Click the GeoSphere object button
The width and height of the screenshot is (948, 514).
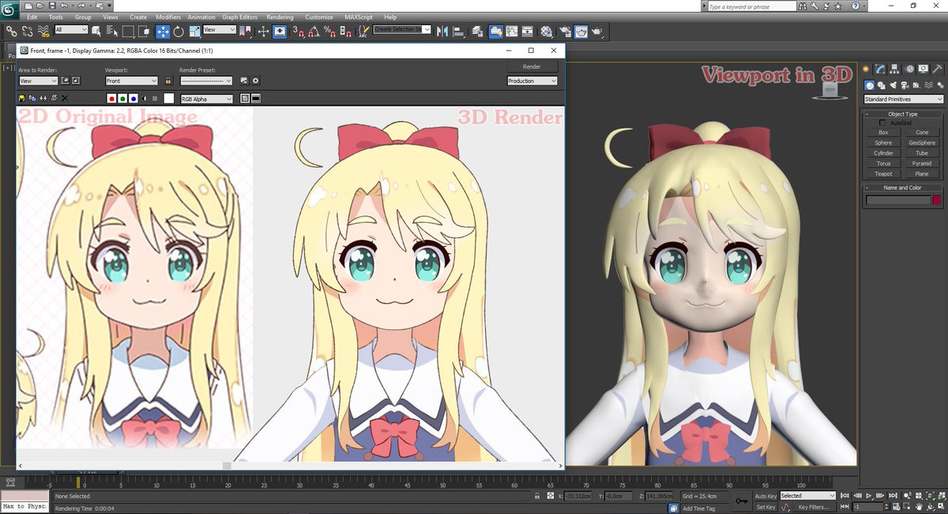point(922,143)
